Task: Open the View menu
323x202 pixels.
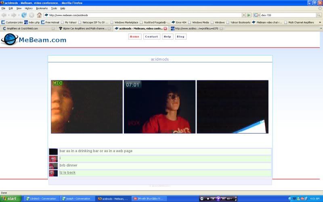Action: (x=19, y=8)
